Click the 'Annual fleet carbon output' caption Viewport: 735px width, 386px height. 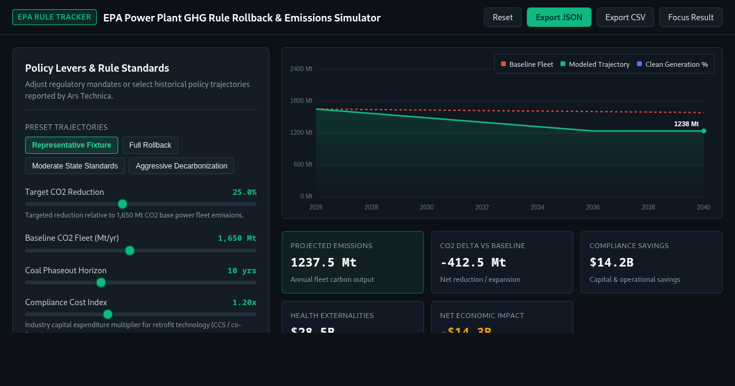[332, 279]
